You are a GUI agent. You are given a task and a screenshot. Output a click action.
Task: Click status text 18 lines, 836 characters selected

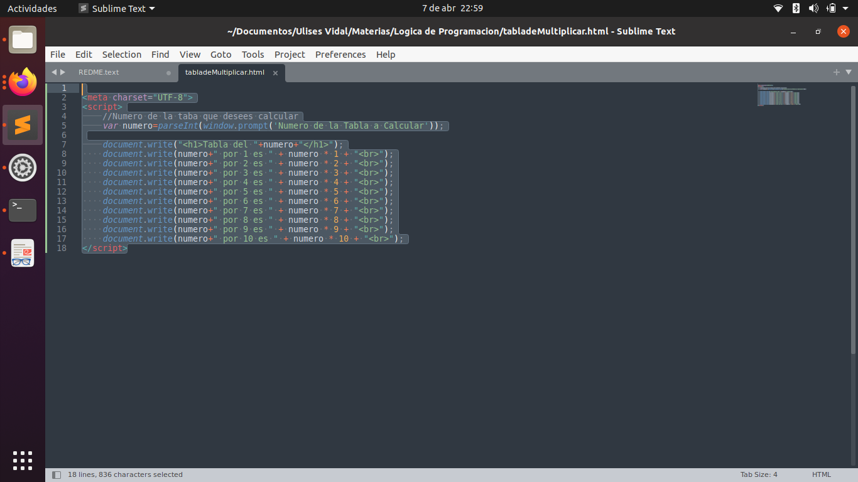(125, 474)
